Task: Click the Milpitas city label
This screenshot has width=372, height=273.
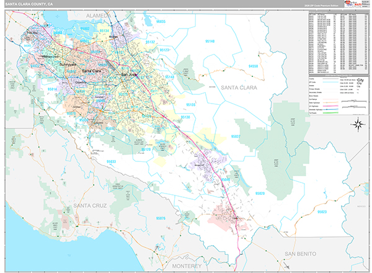Action: tap(113, 37)
